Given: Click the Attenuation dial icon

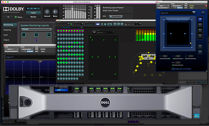Looking at the screenshot, I should 126,25.
